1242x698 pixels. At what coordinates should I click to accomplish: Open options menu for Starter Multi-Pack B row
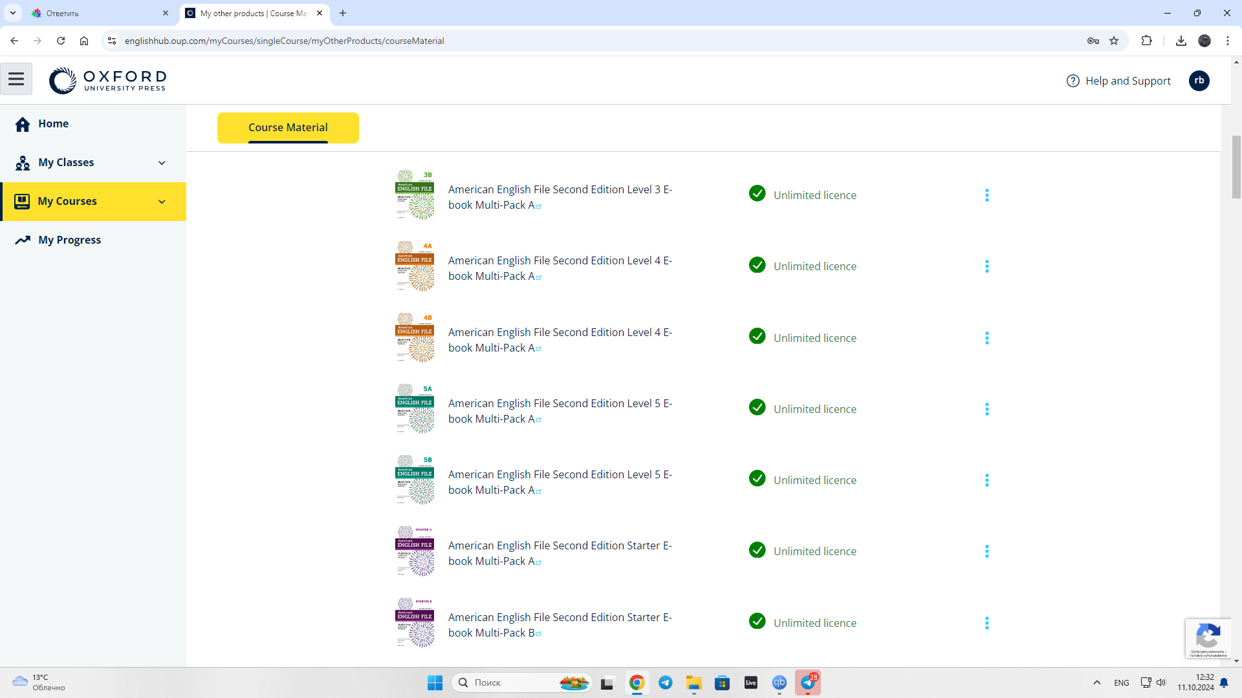pyautogui.click(x=986, y=623)
